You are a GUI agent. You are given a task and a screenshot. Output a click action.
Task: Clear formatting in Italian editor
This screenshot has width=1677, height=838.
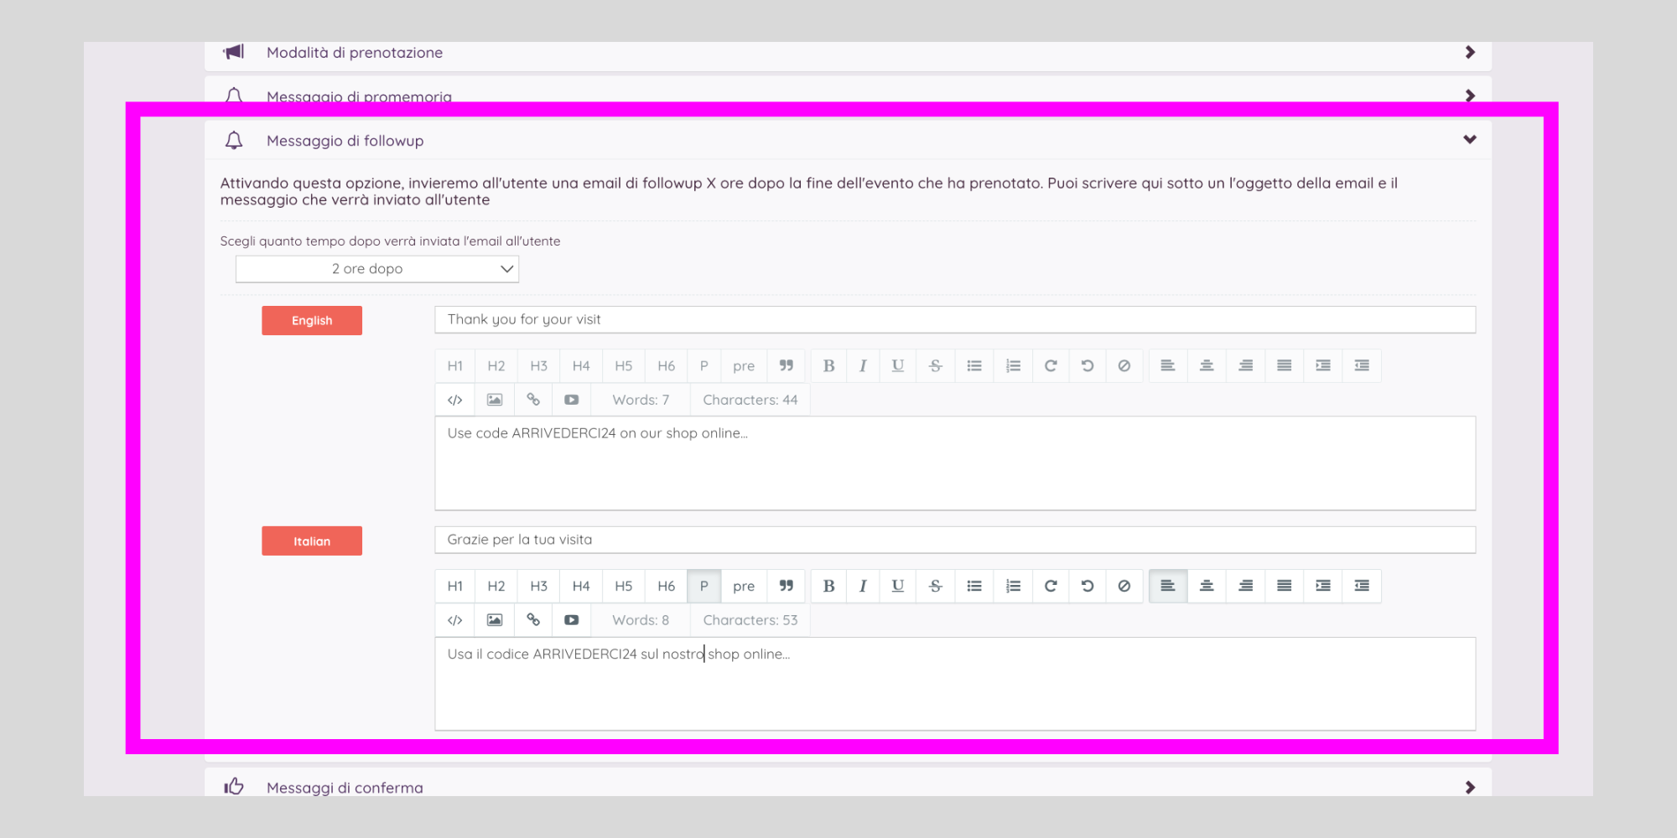tap(1124, 586)
